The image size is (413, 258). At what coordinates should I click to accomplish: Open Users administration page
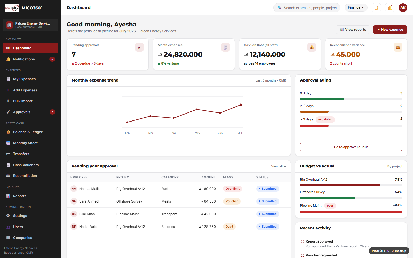[x=30, y=227]
